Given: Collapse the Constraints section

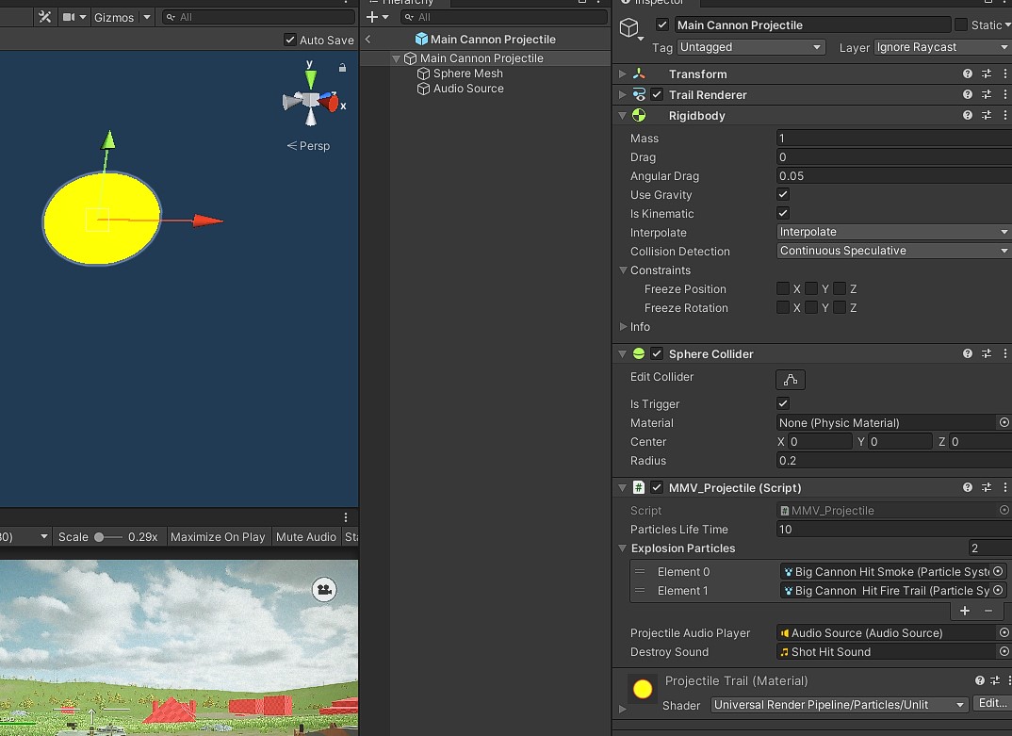Looking at the screenshot, I should tap(623, 270).
